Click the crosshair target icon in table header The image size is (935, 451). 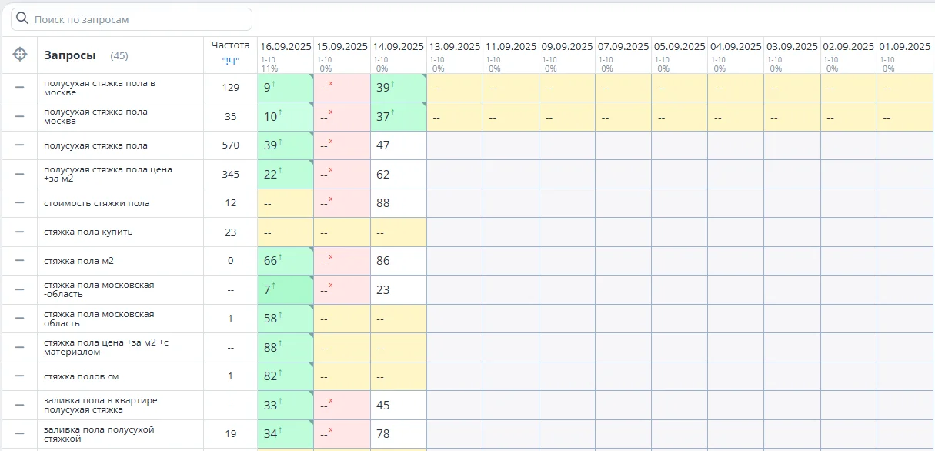tap(20, 55)
